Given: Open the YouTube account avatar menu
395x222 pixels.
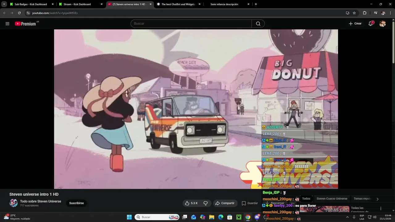Looking at the screenshot, I should pyautogui.click(x=382, y=24).
